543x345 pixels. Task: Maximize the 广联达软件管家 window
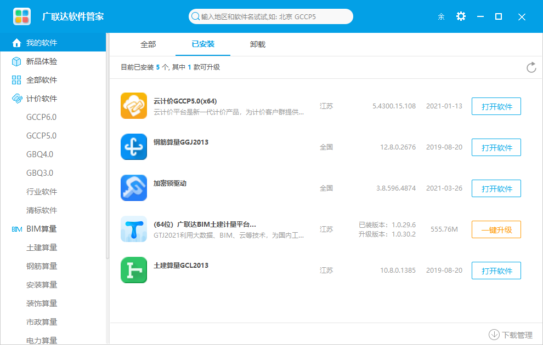coord(499,16)
